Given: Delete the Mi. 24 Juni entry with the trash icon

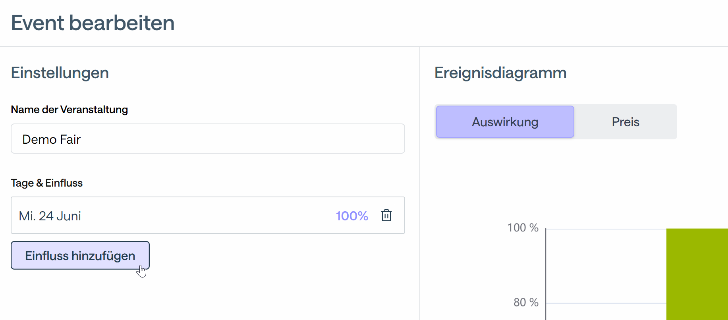Looking at the screenshot, I should tap(386, 215).
